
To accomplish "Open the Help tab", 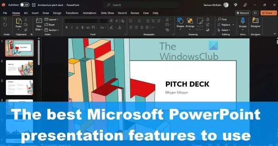I will (155, 13).
